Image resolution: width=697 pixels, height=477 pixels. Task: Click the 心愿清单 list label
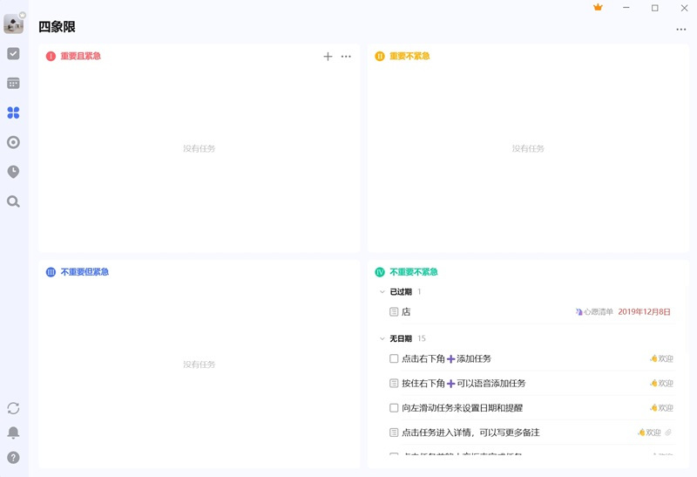tap(598, 312)
